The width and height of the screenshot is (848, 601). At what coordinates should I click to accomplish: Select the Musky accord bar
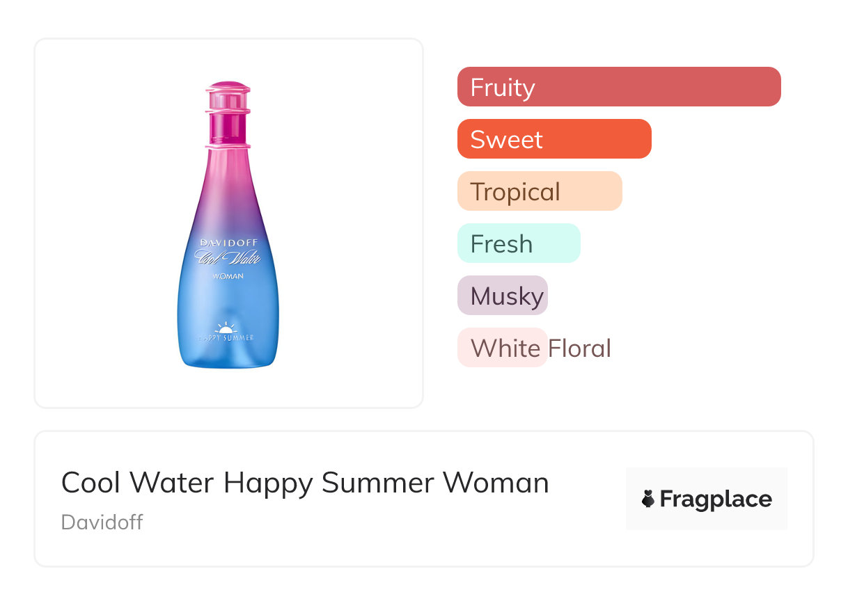pyautogui.click(x=503, y=296)
